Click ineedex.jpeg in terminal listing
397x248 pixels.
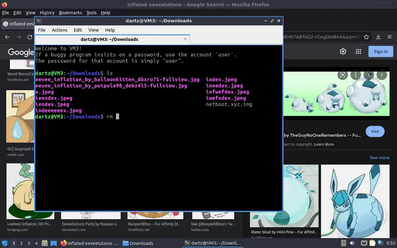(x=224, y=86)
